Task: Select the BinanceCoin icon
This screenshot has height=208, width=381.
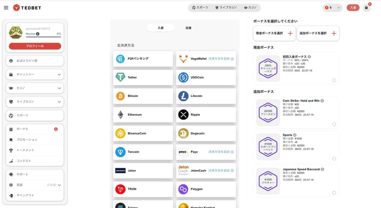Action: point(120,133)
